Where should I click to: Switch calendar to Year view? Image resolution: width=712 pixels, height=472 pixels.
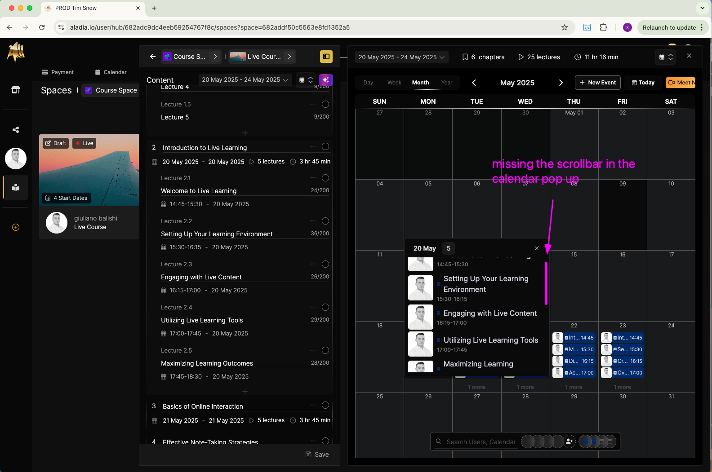point(447,83)
